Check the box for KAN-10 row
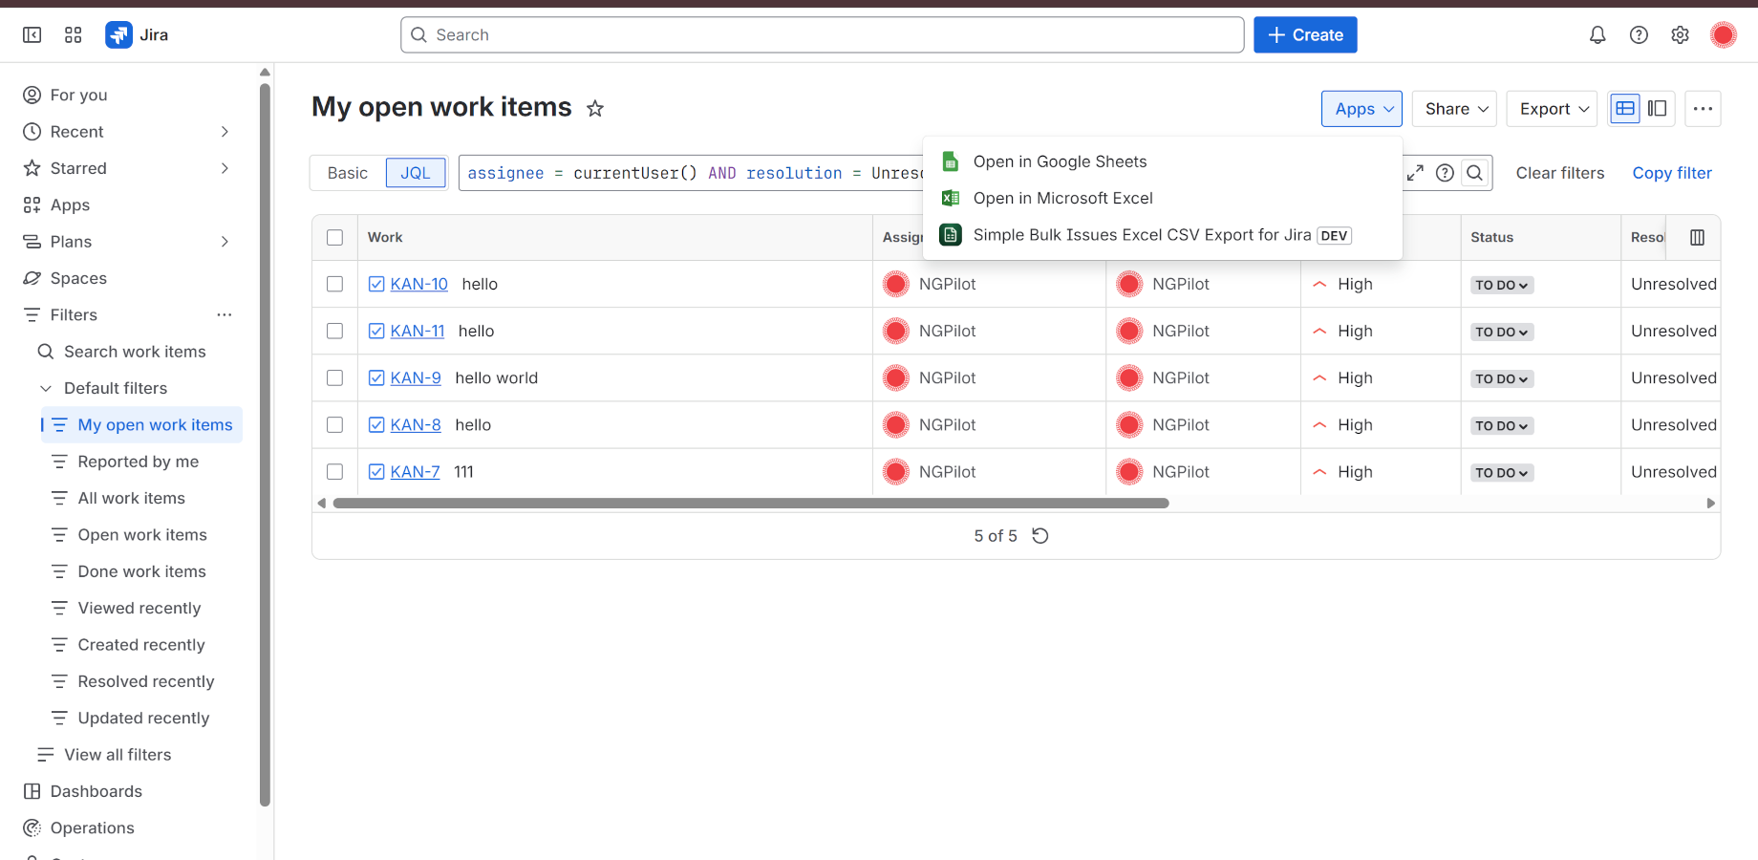 334,284
